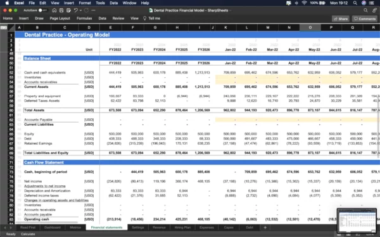380x237 pixels.
Task: Select column O header
Action: (310, 28)
